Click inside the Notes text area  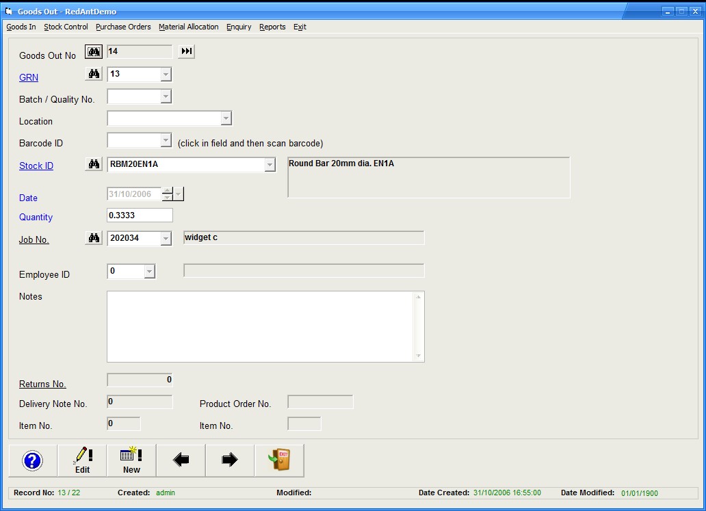[x=260, y=326]
